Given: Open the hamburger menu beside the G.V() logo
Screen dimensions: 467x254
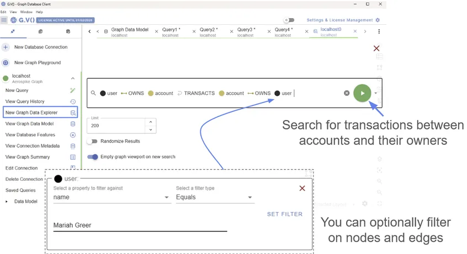Looking at the screenshot, I should (x=4, y=20).
